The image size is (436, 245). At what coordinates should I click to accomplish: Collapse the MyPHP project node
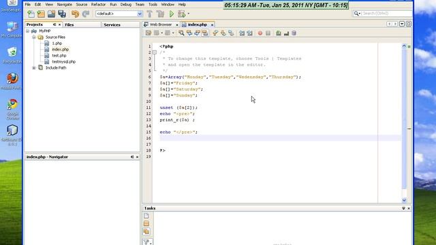pos(28,31)
